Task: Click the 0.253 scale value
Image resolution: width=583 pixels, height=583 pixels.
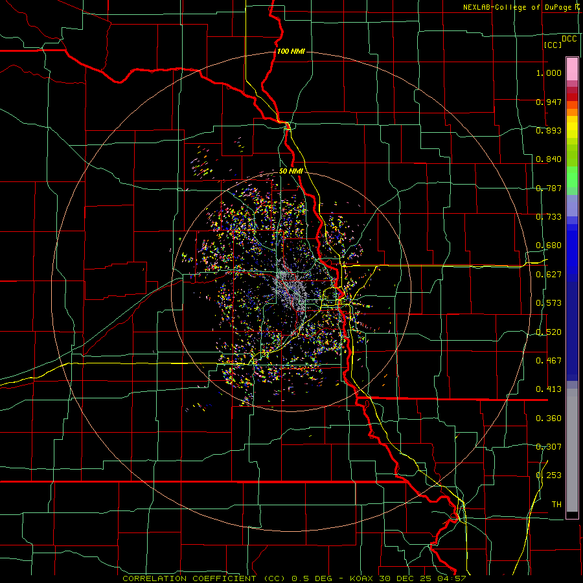Action: (549, 475)
